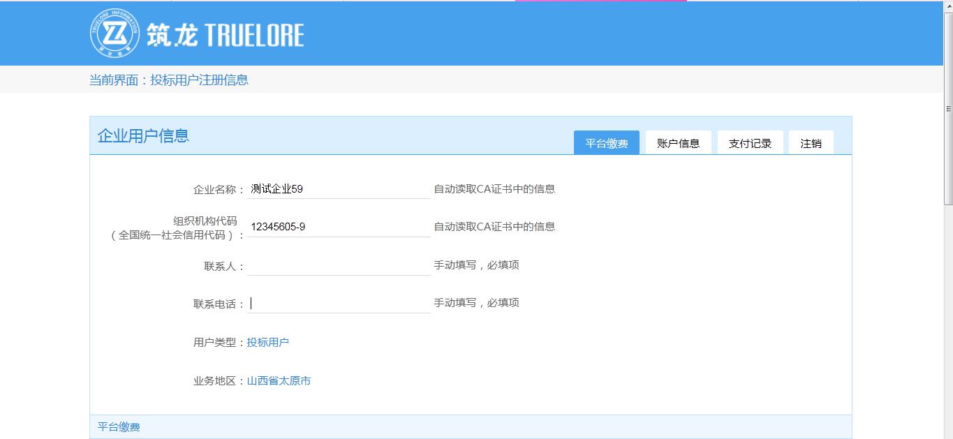Switch to the 平台缴费 tab
This screenshot has width=953, height=439.
tap(606, 143)
